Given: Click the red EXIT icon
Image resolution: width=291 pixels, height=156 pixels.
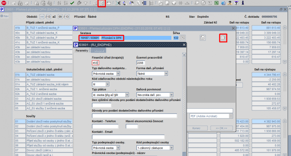Looking at the screenshot, I should [x=4, y=3].
